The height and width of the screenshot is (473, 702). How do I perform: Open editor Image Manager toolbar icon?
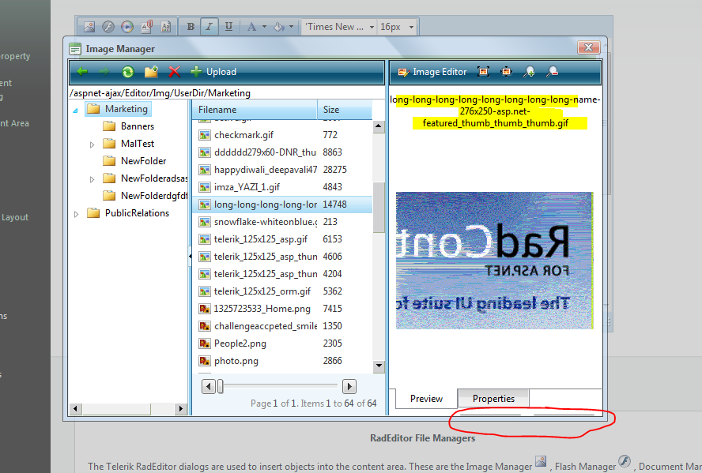(x=89, y=27)
